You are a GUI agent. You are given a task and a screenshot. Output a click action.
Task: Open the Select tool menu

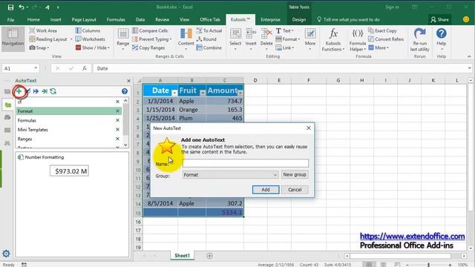tap(235, 39)
